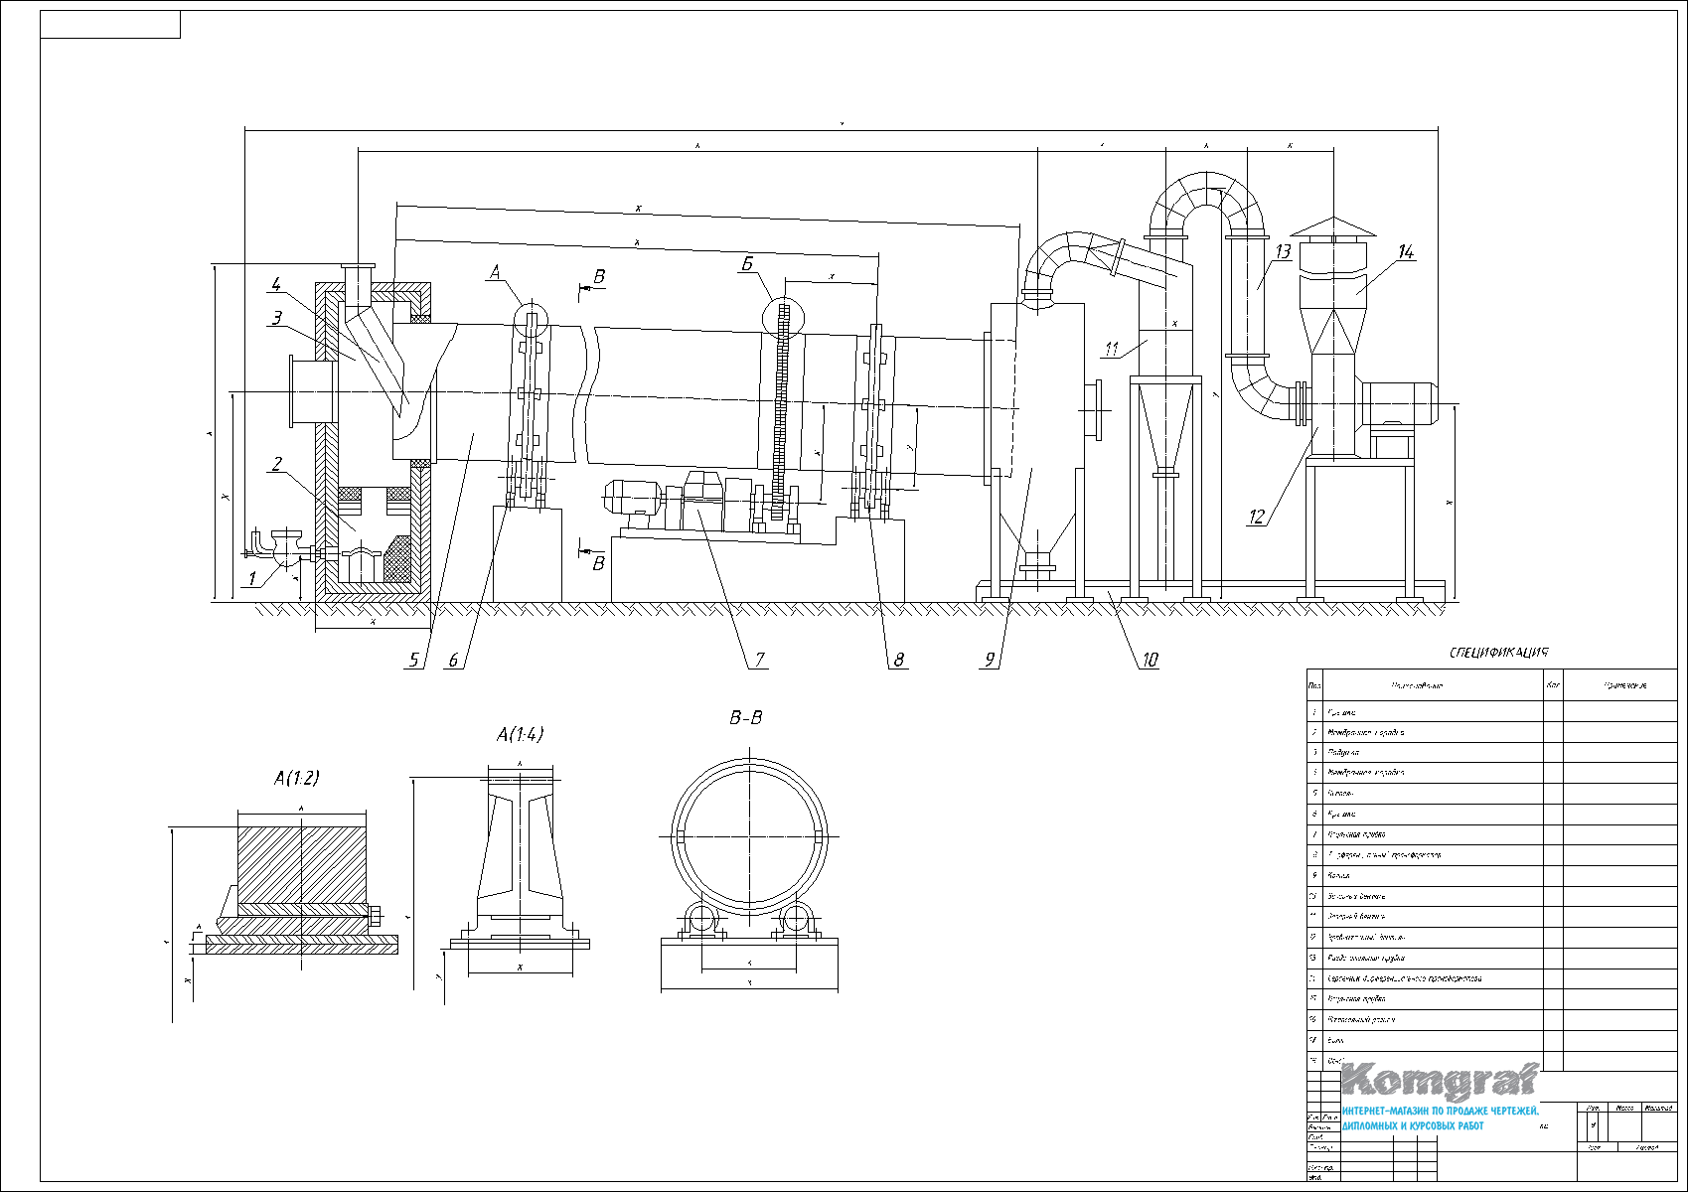Viewport: 1689px width, 1192px height.
Task: Click callout number 9 under the discharge chamber
Action: click(x=990, y=660)
